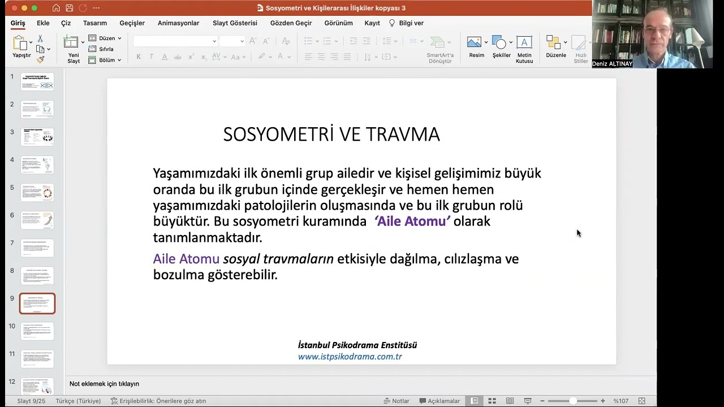Click the Resim picture icon
724x407 pixels.
click(x=474, y=42)
